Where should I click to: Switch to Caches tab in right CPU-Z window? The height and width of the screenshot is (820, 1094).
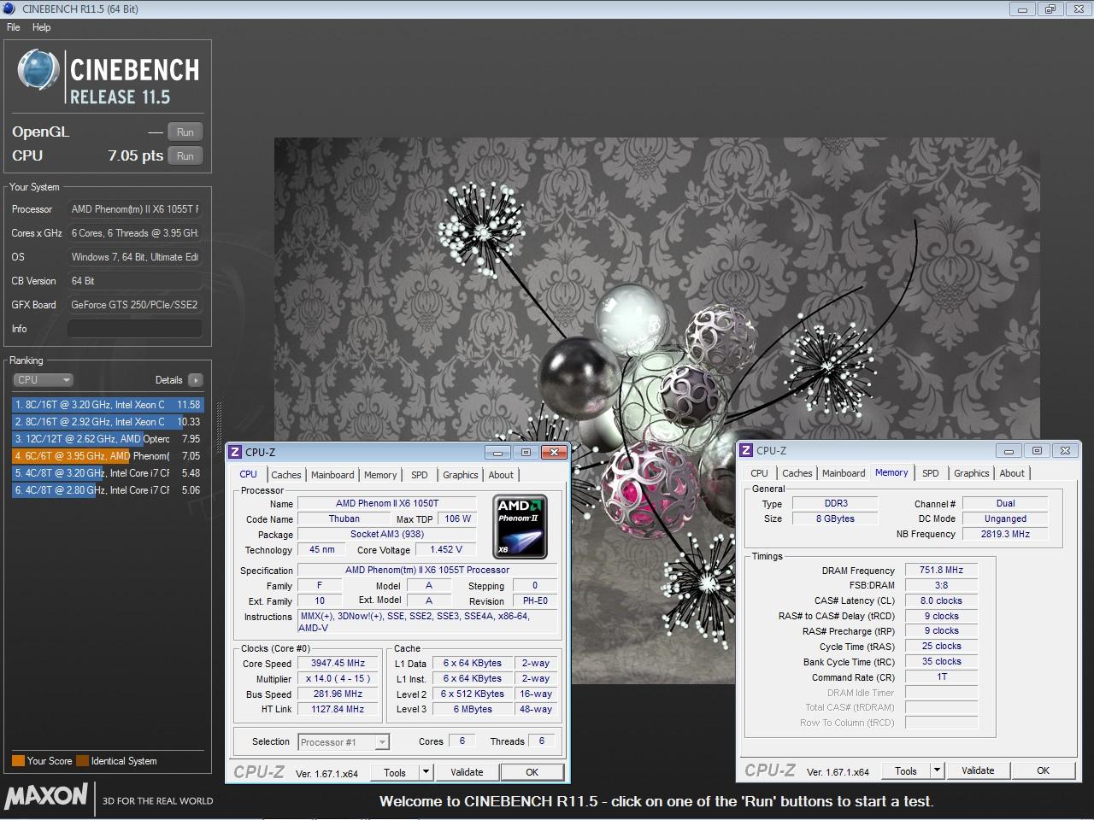point(797,473)
